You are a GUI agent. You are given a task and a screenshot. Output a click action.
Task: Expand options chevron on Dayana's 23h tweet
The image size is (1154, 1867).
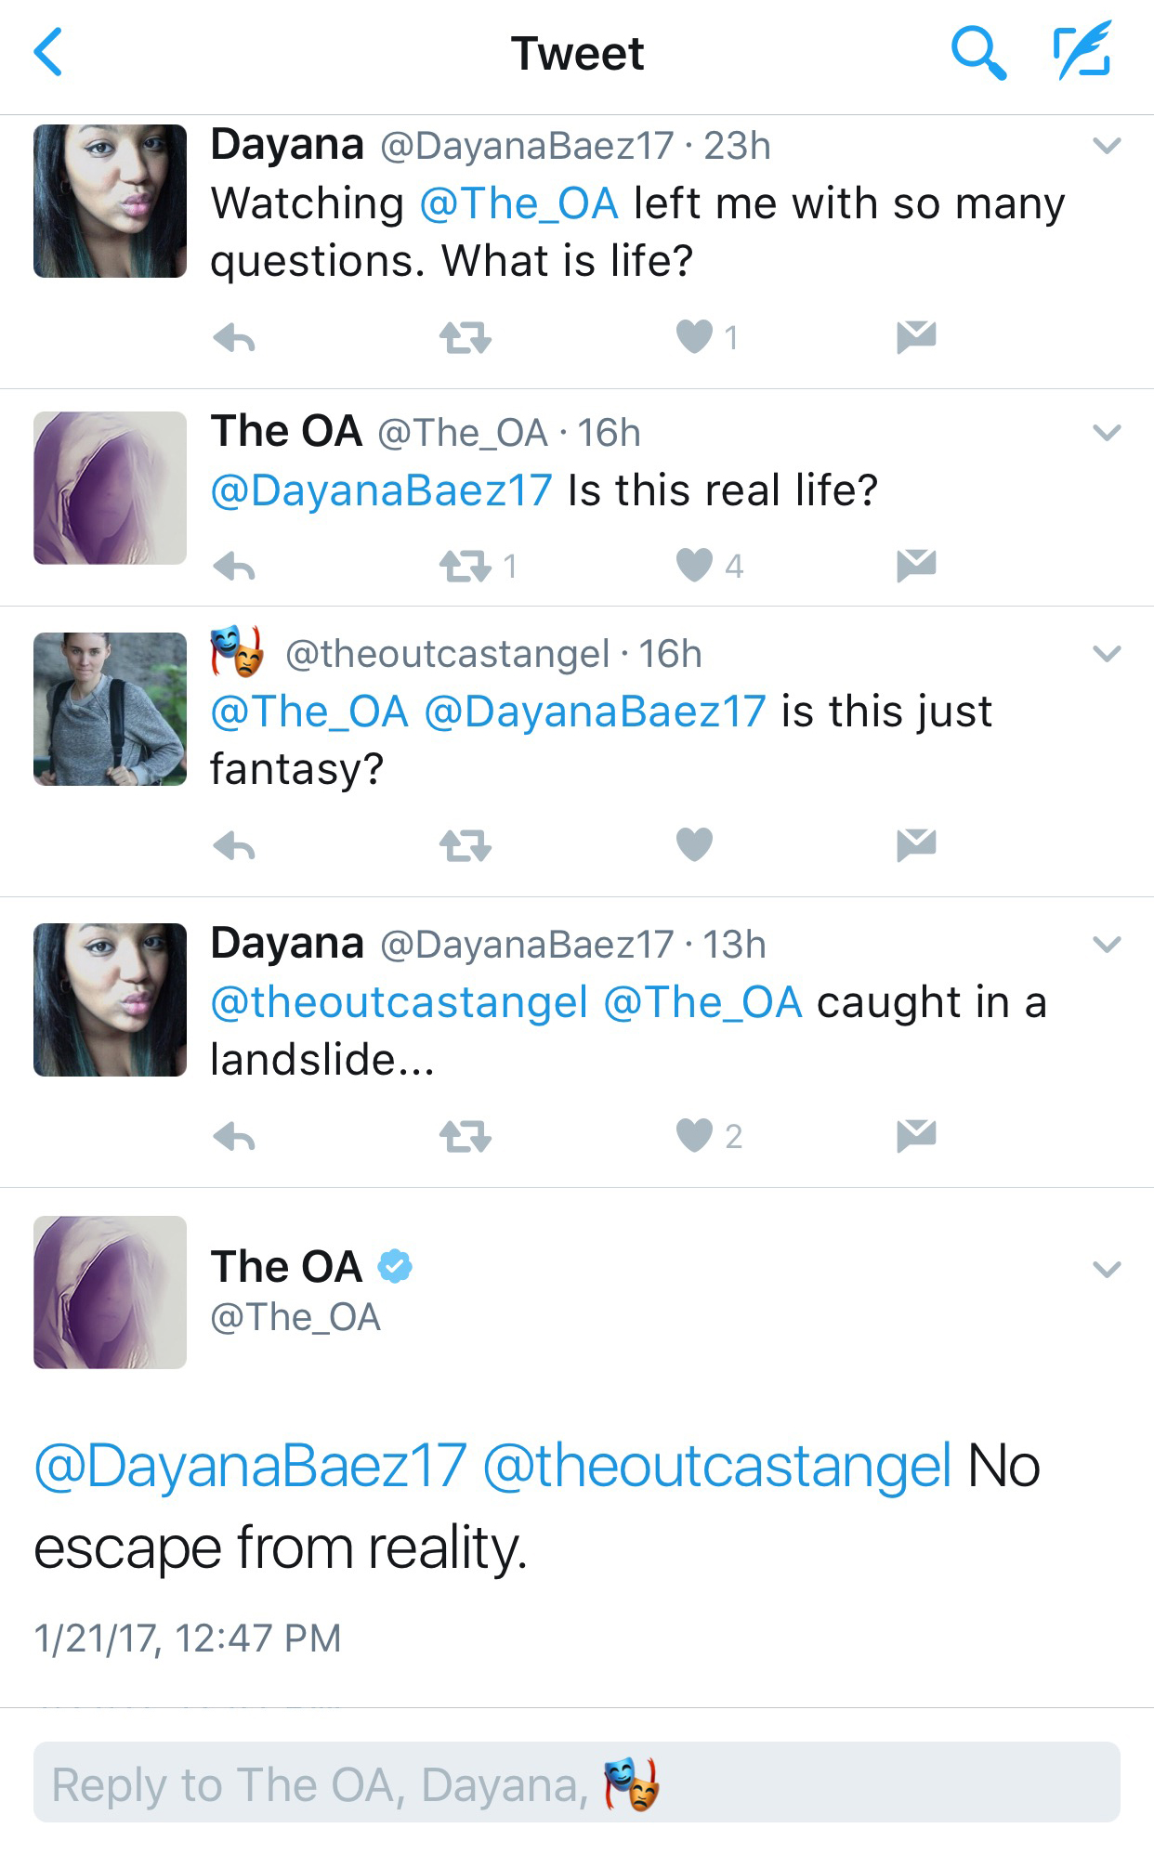1107,146
